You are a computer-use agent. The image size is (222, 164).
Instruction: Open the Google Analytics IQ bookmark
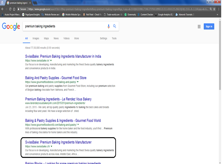pyautogui.click(x=164, y=15)
